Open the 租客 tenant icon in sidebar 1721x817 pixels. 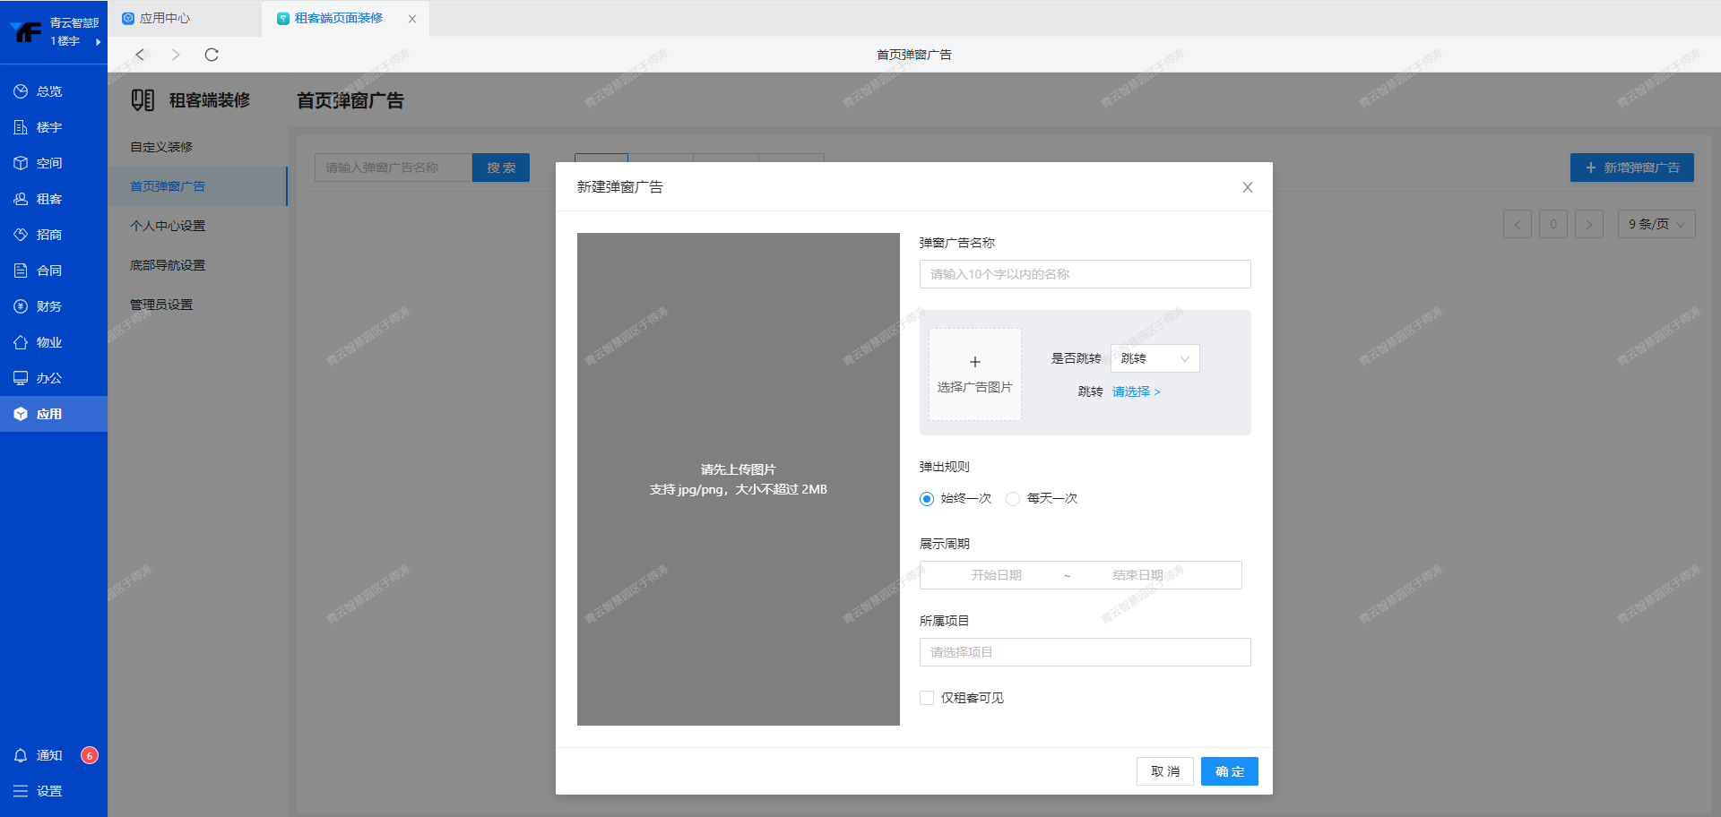21,199
